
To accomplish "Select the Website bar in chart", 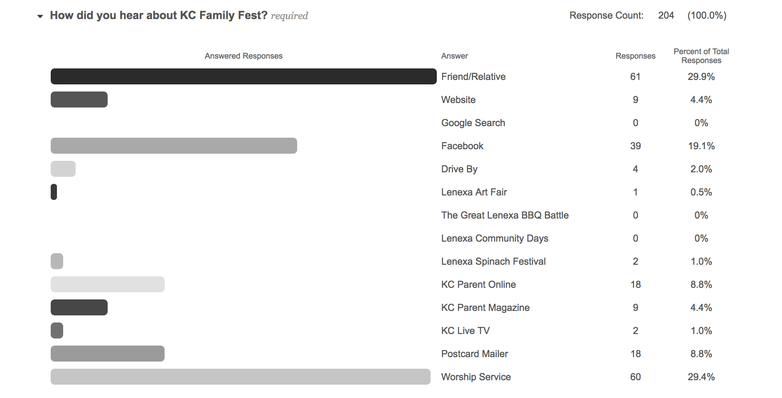I will (79, 99).
